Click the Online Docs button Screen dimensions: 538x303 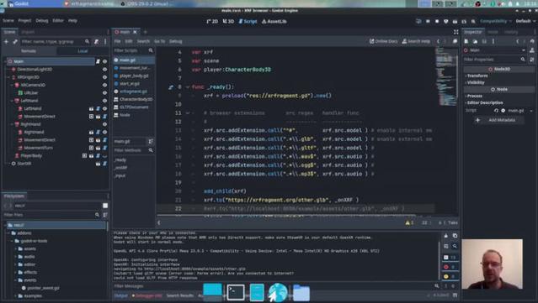point(383,41)
